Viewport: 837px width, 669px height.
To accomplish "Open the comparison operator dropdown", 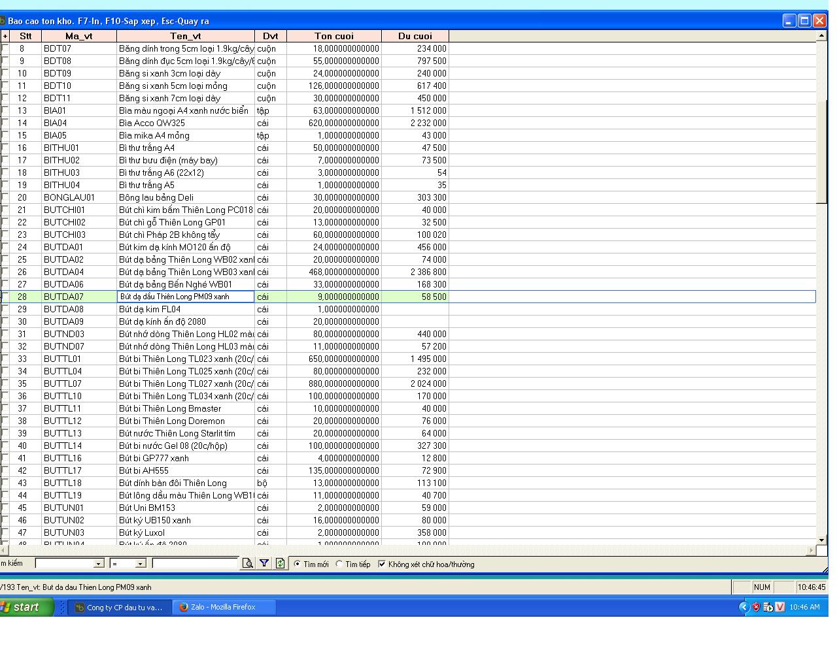I will pos(139,564).
